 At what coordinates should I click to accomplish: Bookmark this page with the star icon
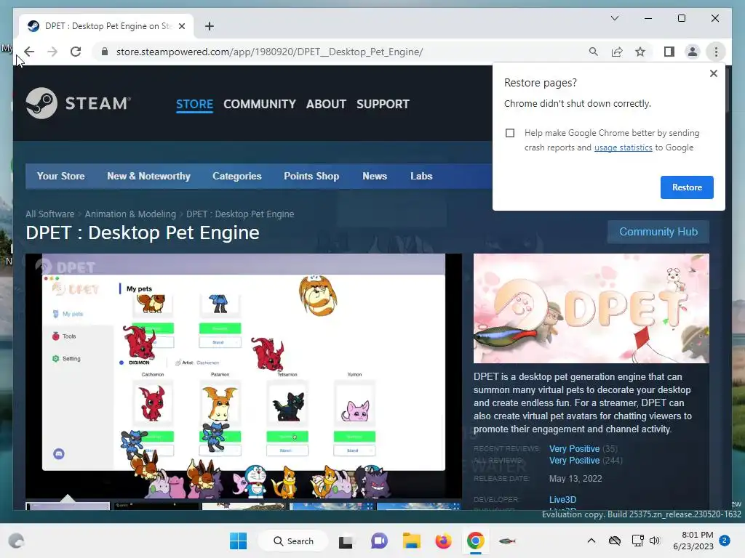pyautogui.click(x=640, y=52)
